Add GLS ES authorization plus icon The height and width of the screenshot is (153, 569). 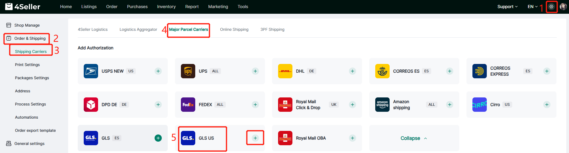(x=158, y=138)
